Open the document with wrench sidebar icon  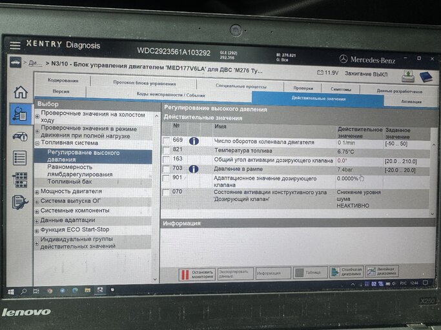(x=20, y=202)
